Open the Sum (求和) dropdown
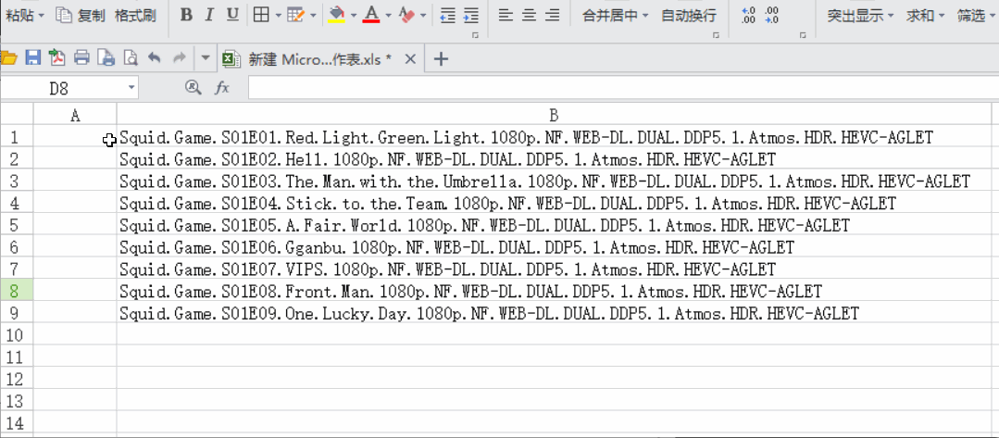 [x=926, y=16]
